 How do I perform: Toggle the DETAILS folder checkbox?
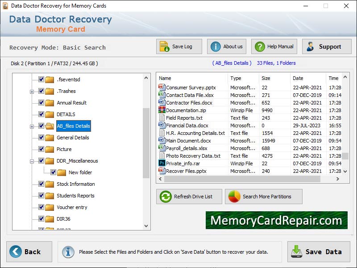(41, 114)
